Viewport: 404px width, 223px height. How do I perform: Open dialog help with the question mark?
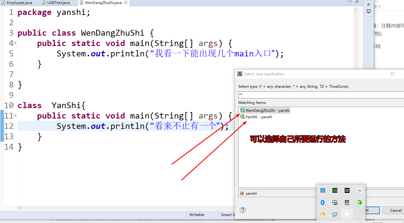[x=243, y=210]
